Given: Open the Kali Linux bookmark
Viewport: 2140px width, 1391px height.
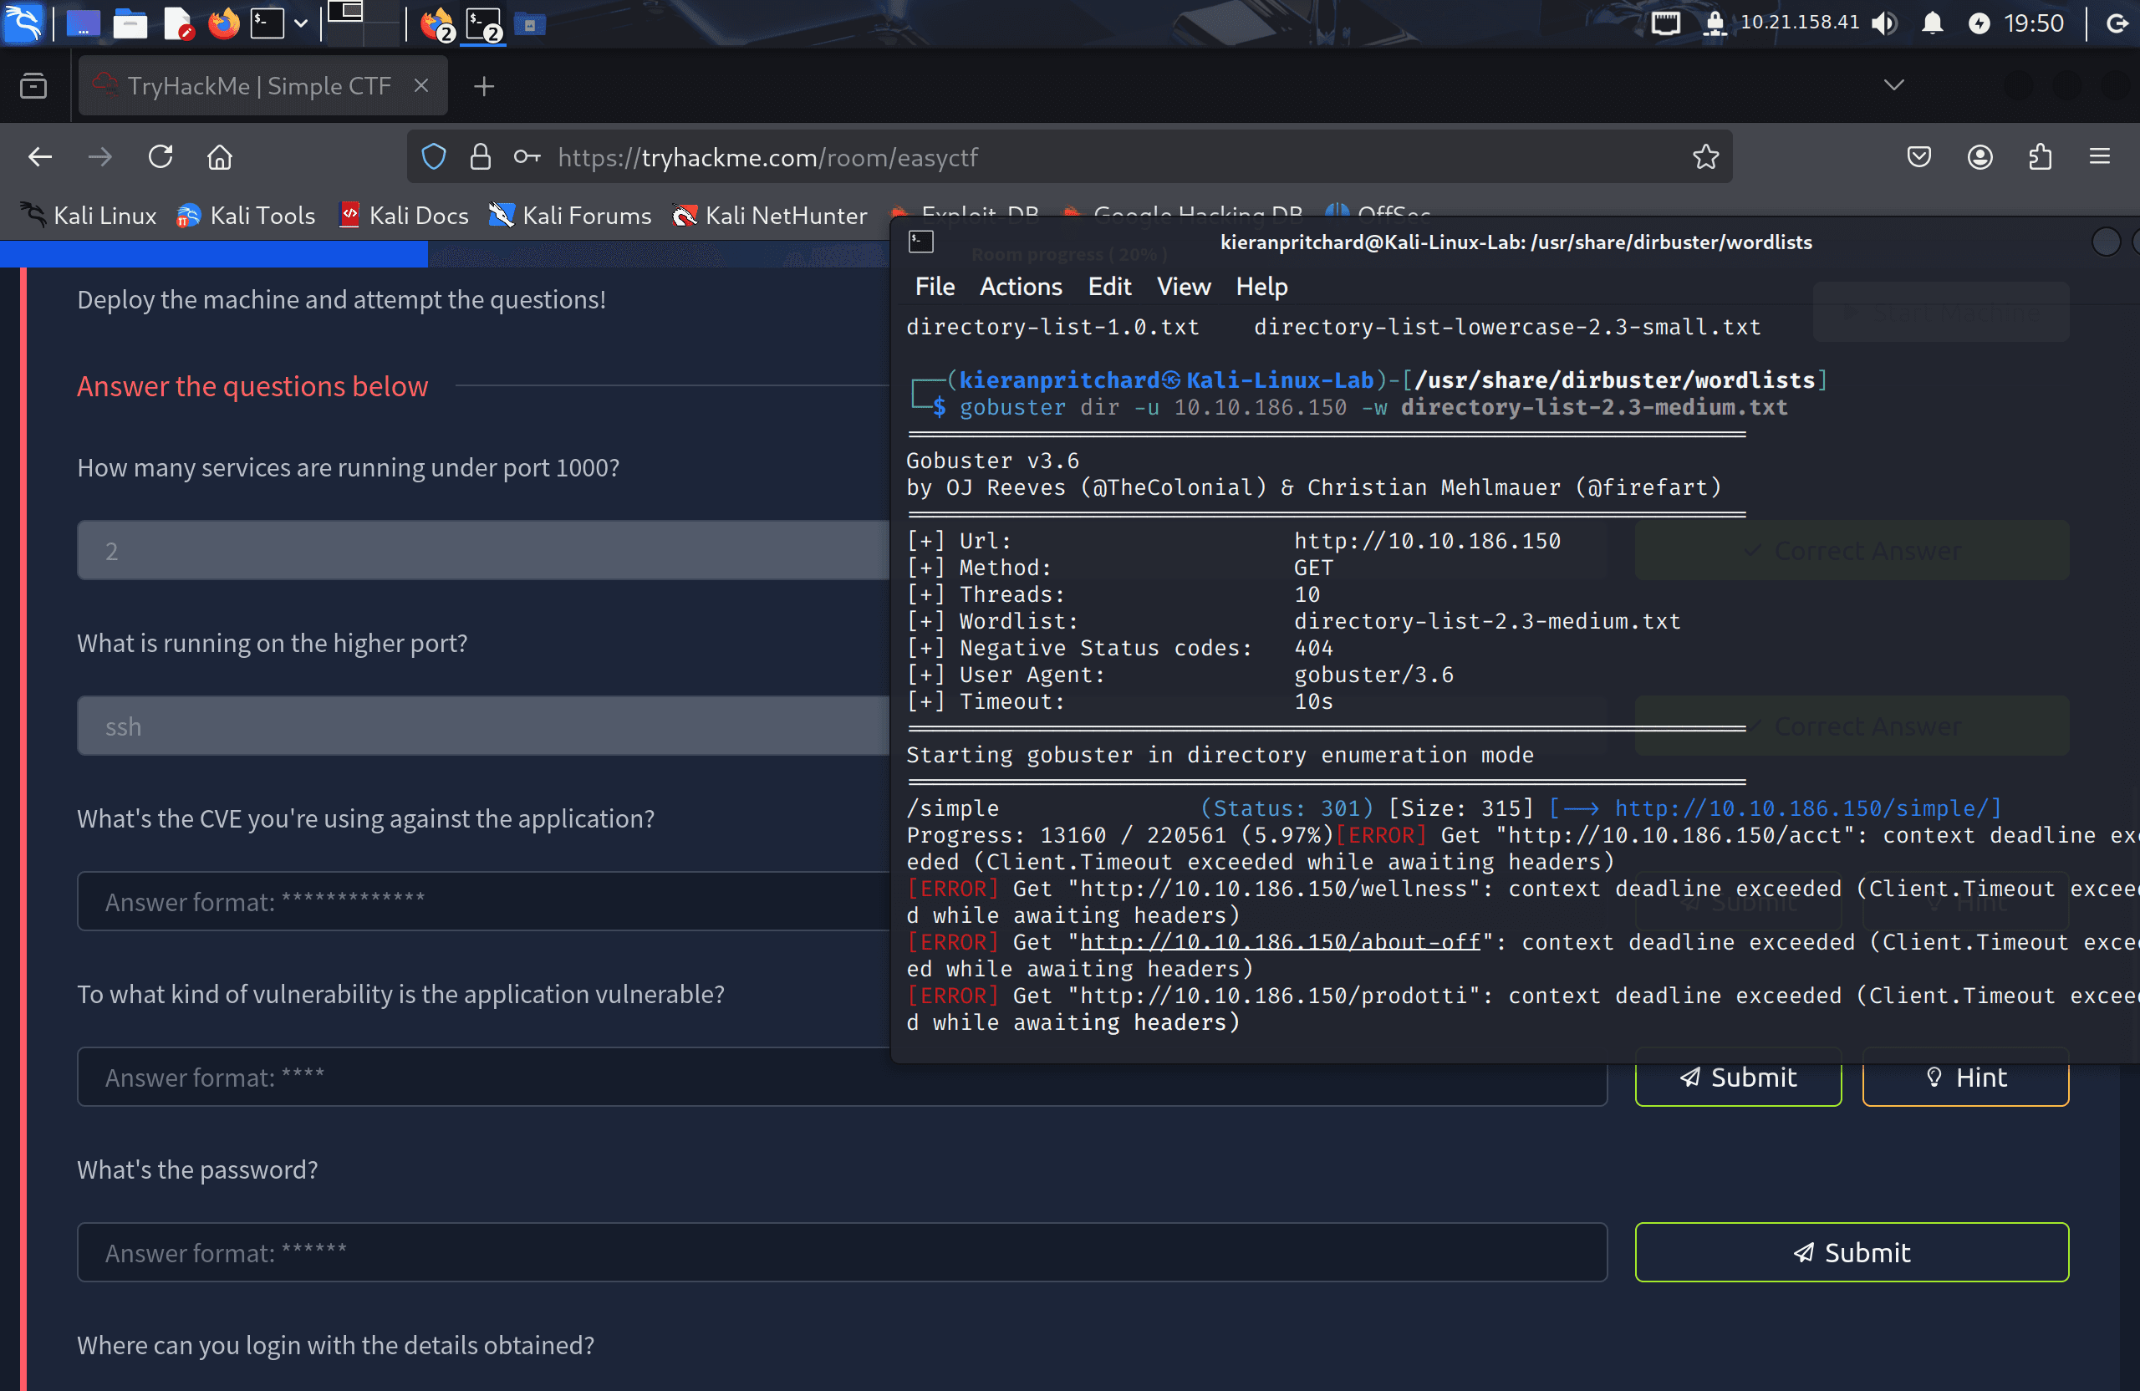Looking at the screenshot, I should point(88,216).
